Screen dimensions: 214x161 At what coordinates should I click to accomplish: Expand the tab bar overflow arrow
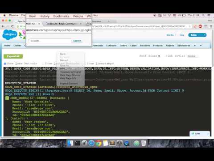(201, 46)
